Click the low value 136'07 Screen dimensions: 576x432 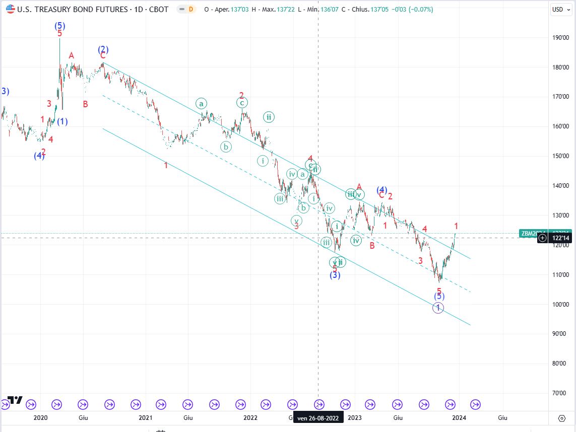330,10
